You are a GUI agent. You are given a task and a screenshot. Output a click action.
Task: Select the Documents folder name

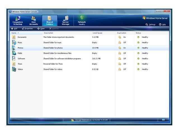click(22, 37)
